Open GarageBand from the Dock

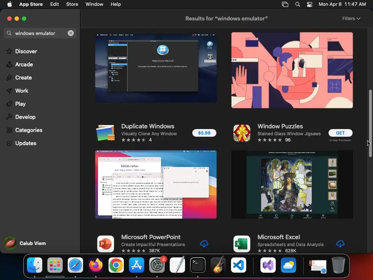pos(218,265)
